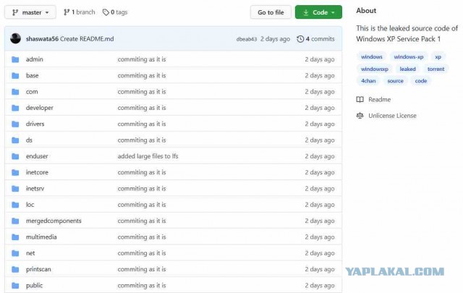Open the drivers directory name

(x=35, y=124)
